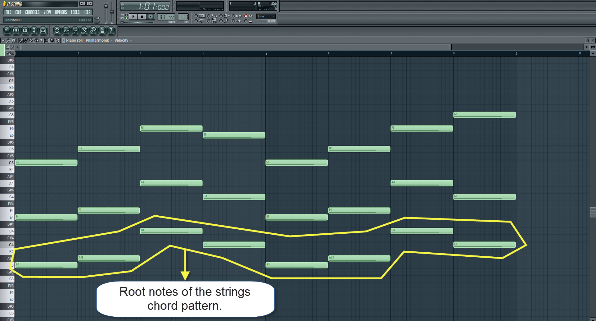Open the project notepad icon

102,30
